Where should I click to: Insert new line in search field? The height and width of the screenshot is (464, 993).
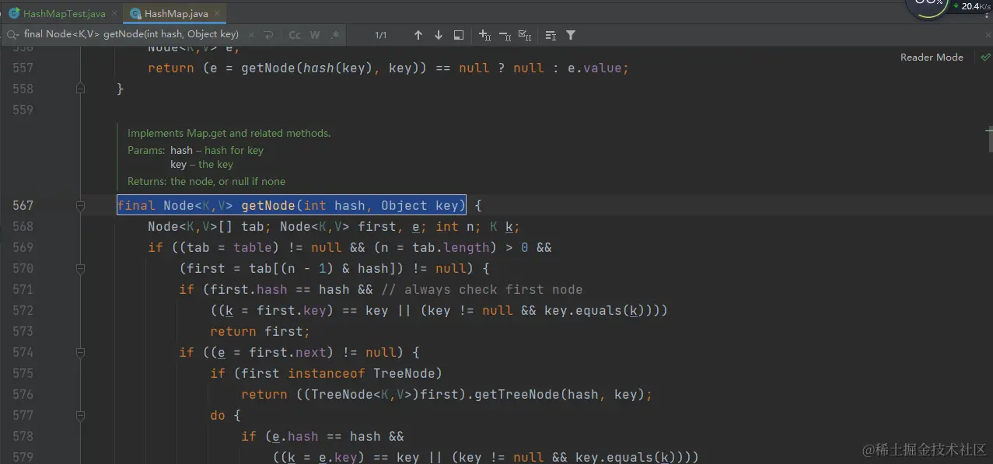[x=268, y=35]
